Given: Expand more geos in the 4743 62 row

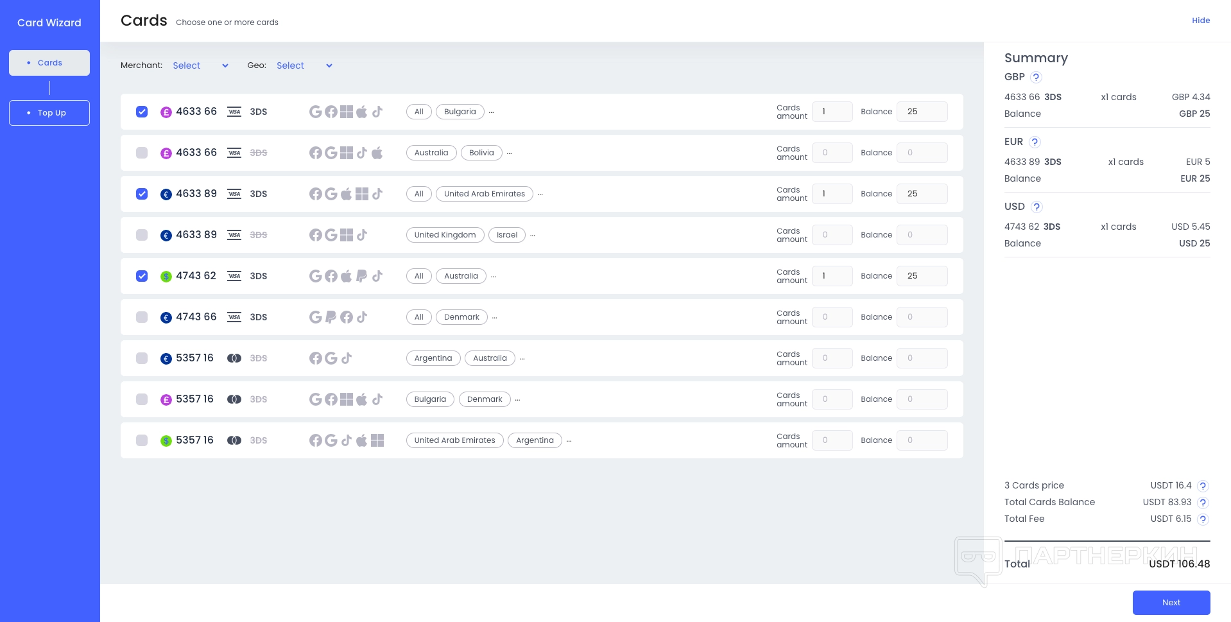Looking at the screenshot, I should pyautogui.click(x=494, y=277).
